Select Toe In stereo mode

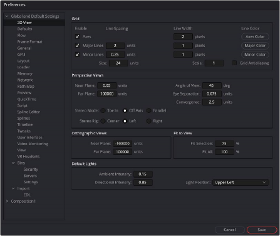tap(103, 110)
